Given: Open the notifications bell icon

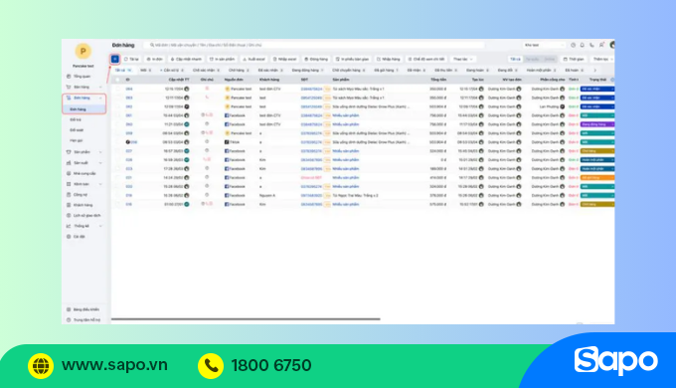Looking at the screenshot, I should click(x=582, y=45).
